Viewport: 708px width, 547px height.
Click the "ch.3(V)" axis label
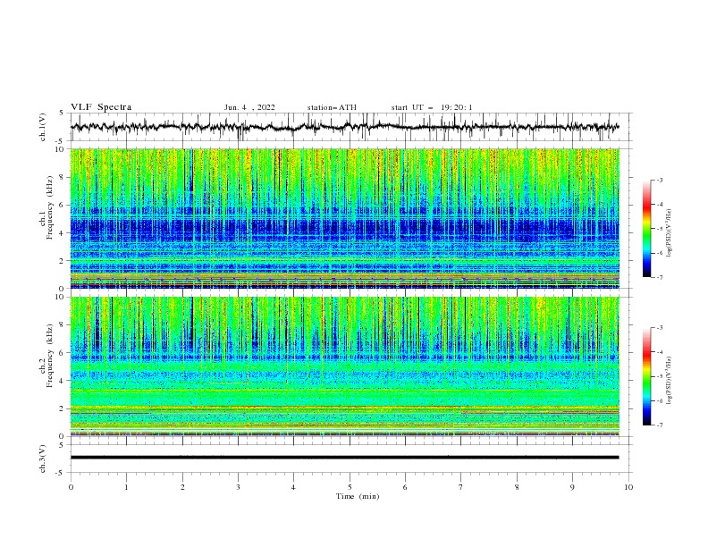point(43,459)
